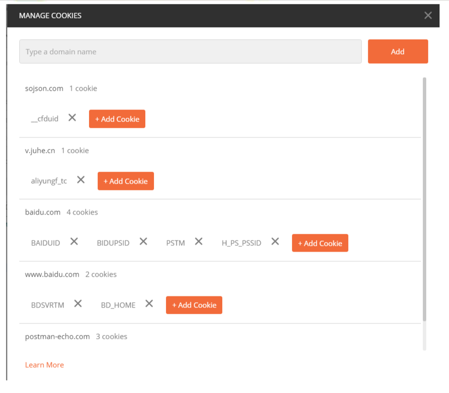Click the cookie list scrollbar
449x393 pixels.
[x=424, y=198]
